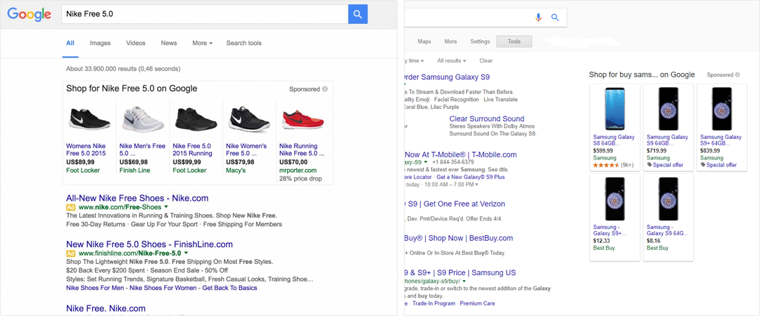Open the time filter dropdown
Viewport: 760px width, 316px height.
point(414,61)
